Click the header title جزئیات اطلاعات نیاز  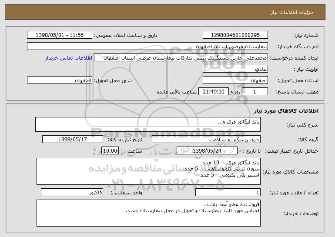pos(292,12)
